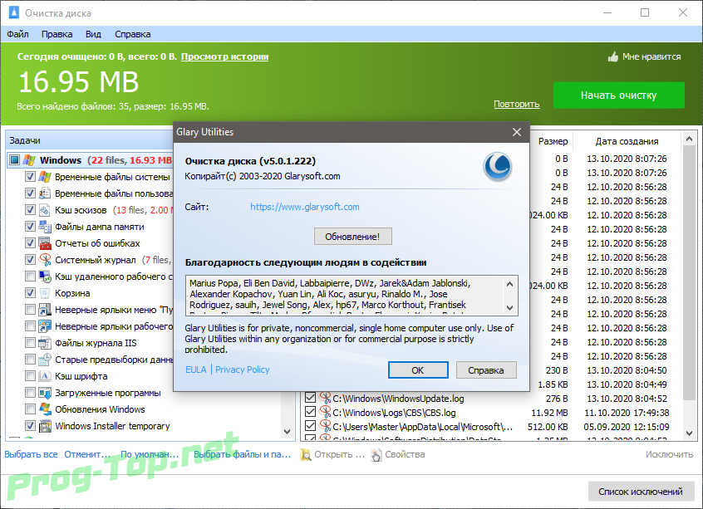Click the downloaded programs icon
Screen dimensions: 703x509
pos(45,393)
